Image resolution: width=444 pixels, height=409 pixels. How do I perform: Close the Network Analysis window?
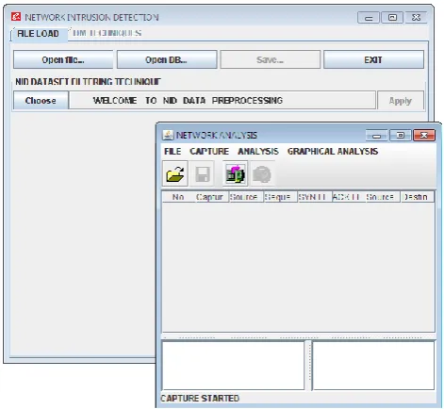click(424, 136)
